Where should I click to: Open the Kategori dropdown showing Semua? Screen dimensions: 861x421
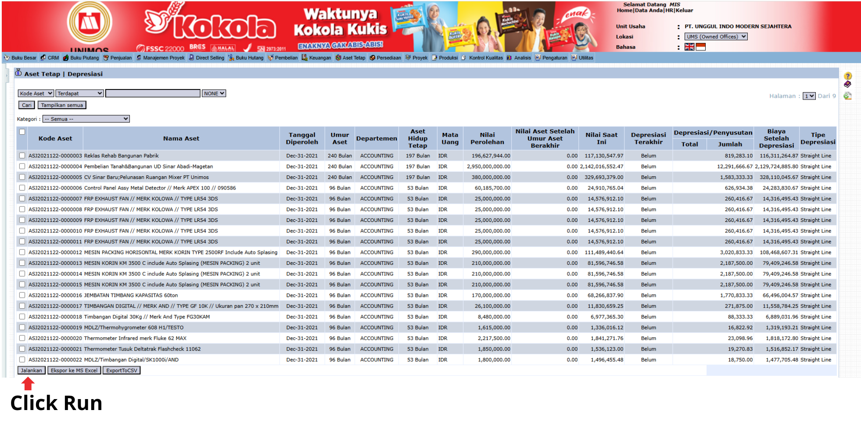[86, 119]
